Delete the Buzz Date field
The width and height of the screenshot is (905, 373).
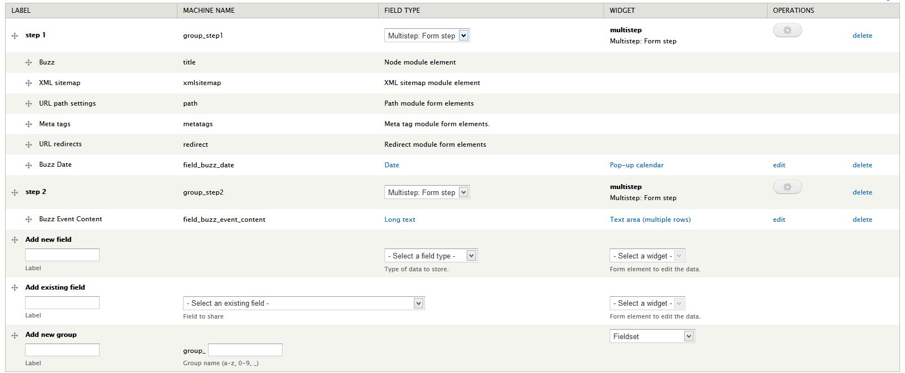pos(862,165)
